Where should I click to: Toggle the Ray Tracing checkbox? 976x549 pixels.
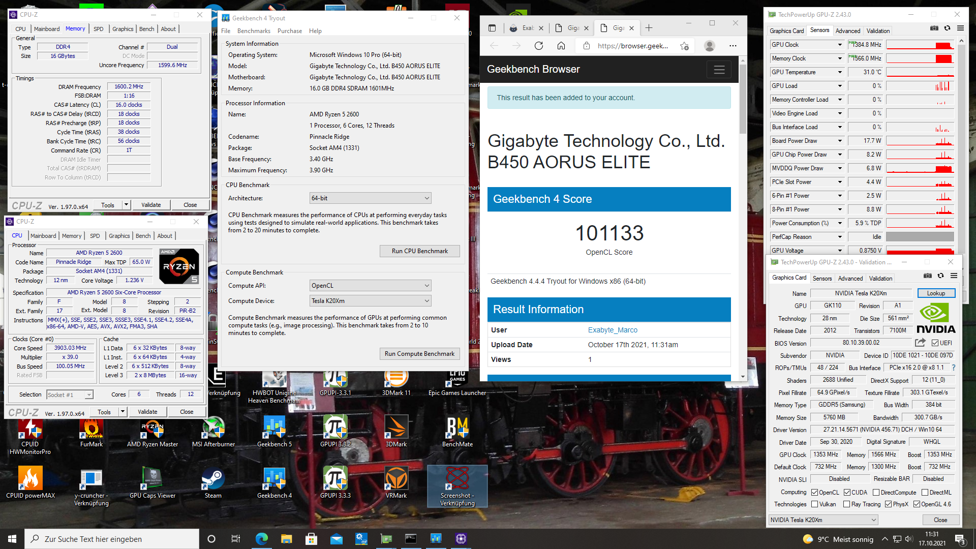tap(846, 504)
